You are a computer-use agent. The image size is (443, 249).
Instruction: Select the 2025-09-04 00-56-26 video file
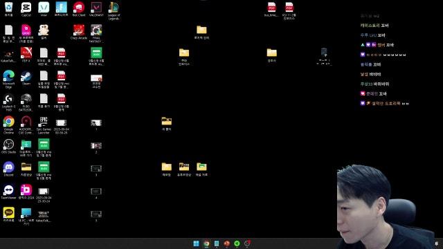[x=62, y=126]
